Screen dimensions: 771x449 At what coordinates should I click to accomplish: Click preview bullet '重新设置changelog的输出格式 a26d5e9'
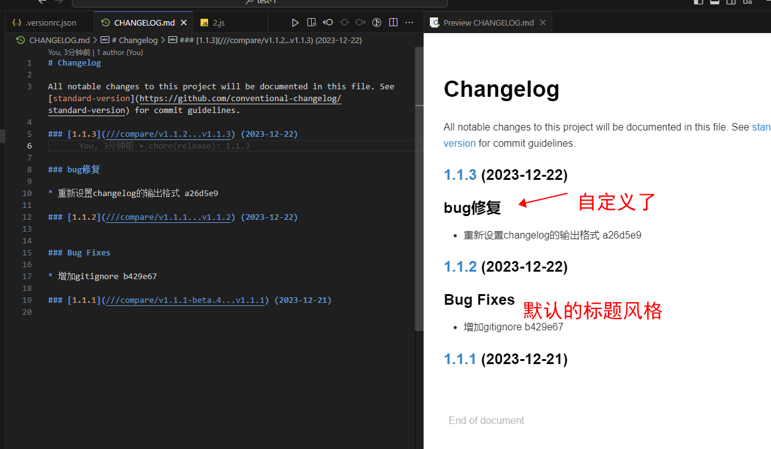pos(552,235)
